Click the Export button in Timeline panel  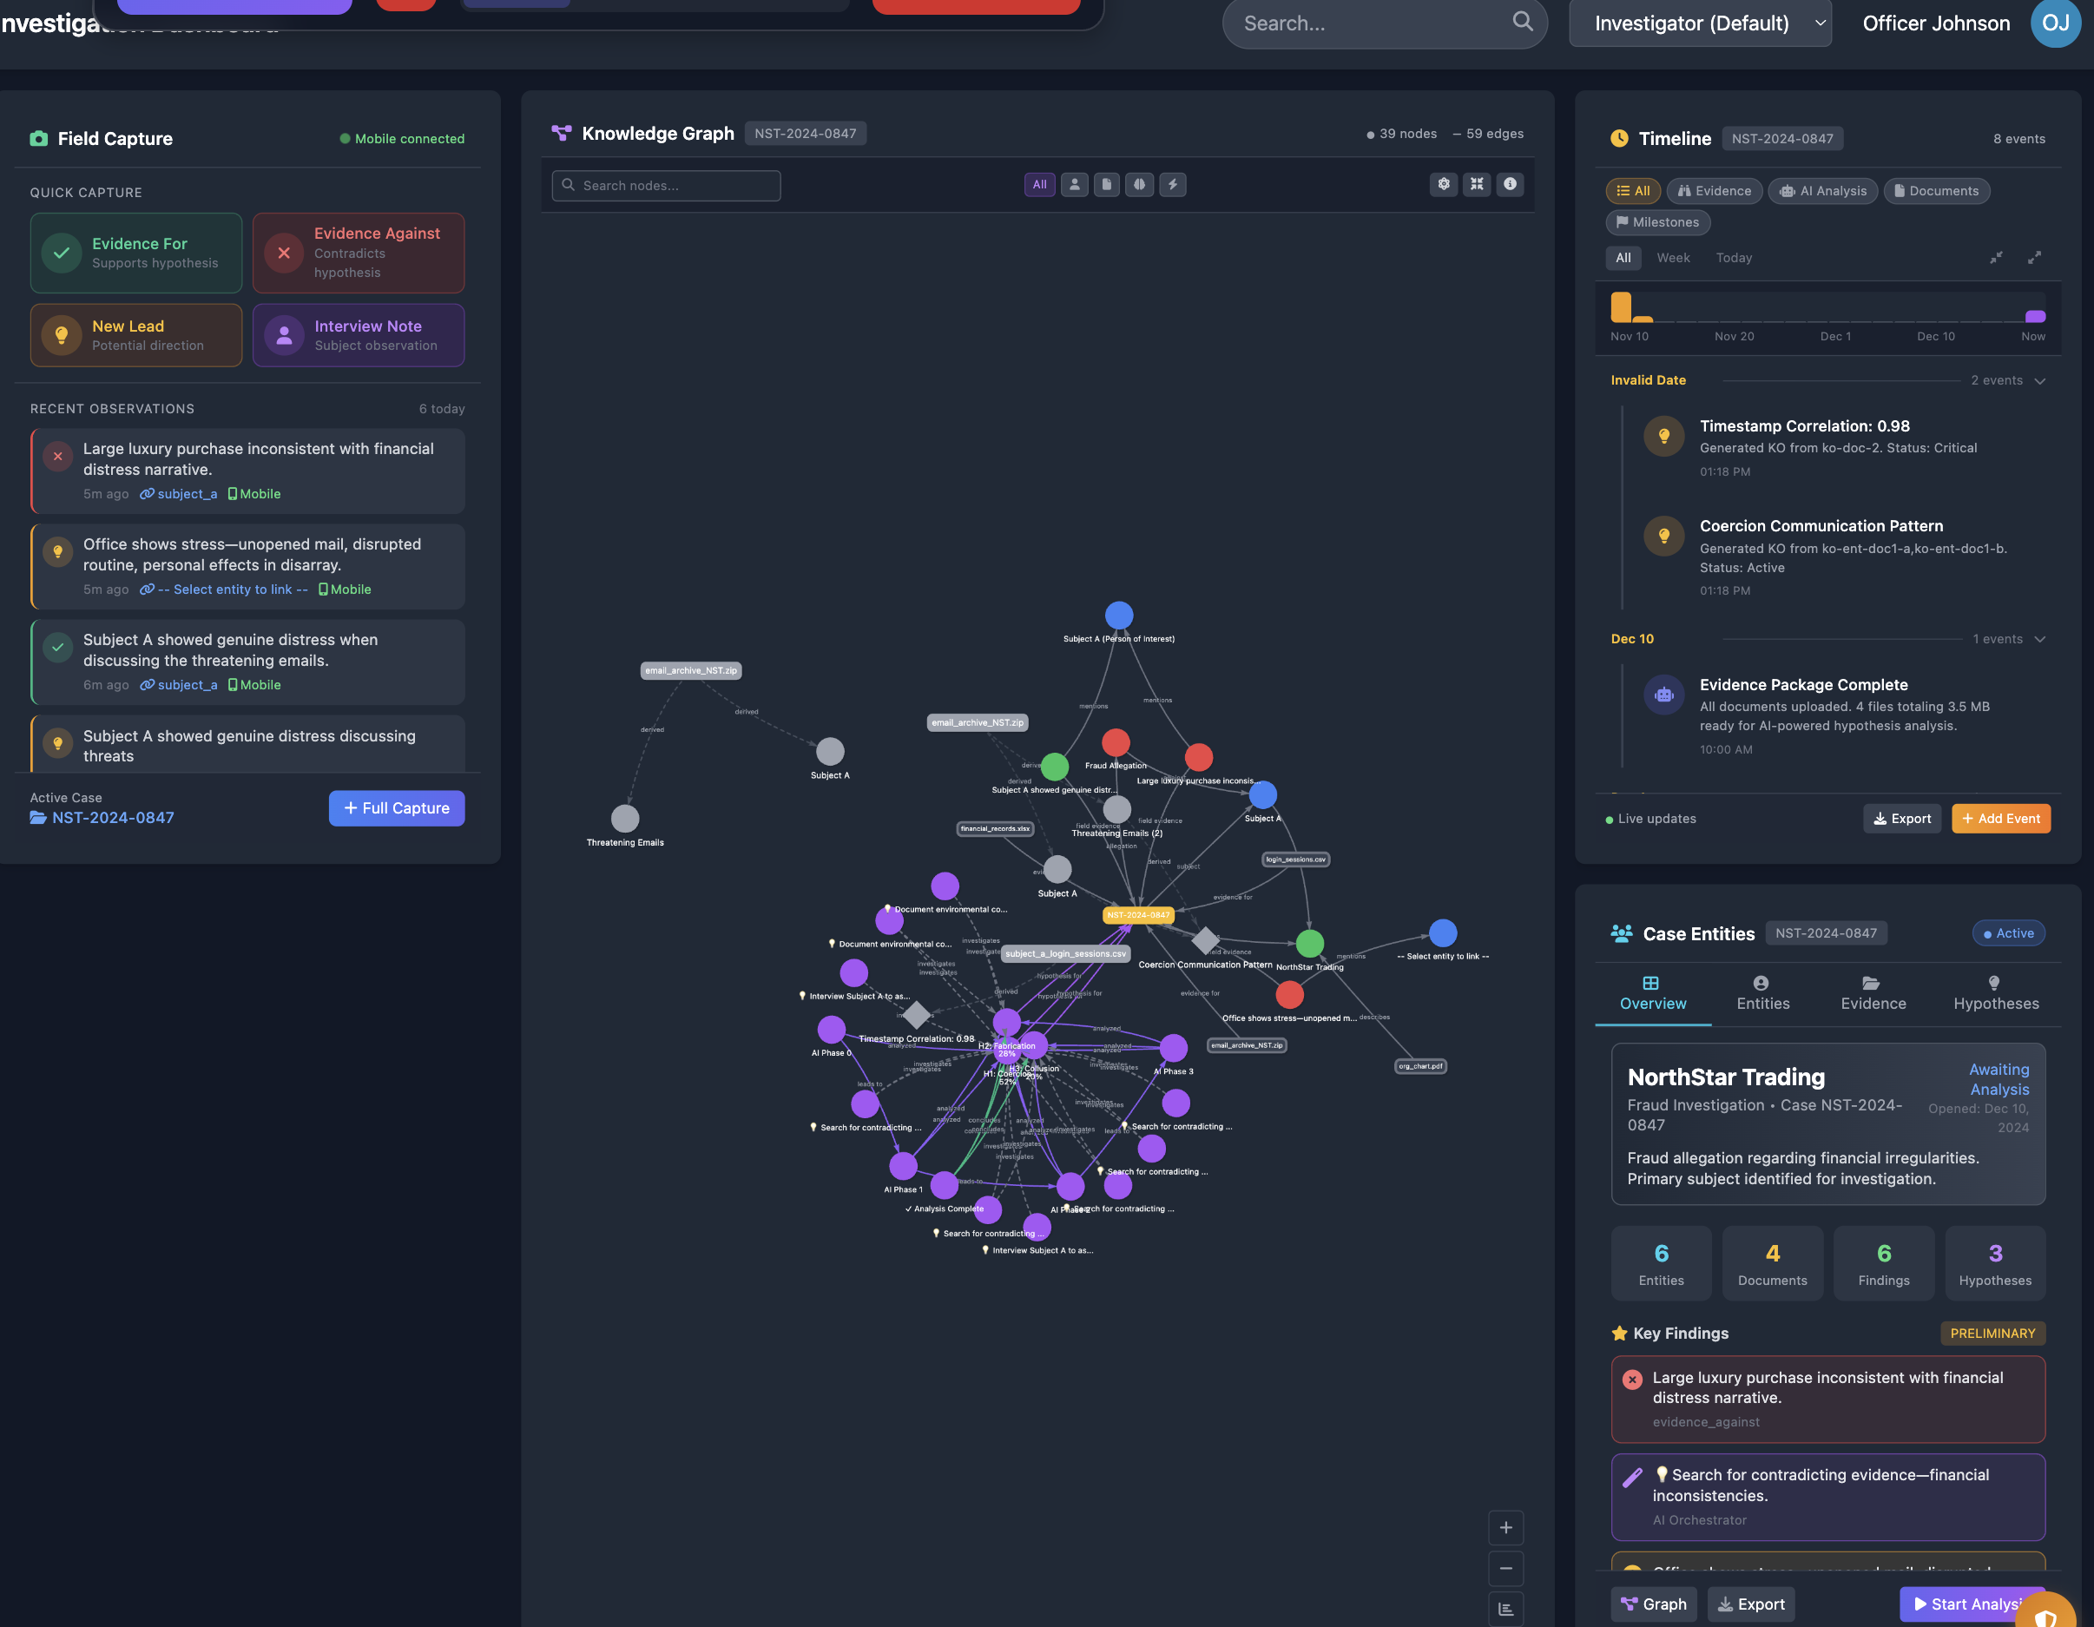click(x=1902, y=819)
